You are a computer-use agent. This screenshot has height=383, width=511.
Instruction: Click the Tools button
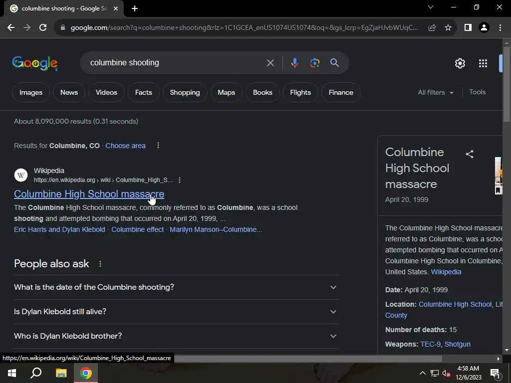click(x=477, y=92)
